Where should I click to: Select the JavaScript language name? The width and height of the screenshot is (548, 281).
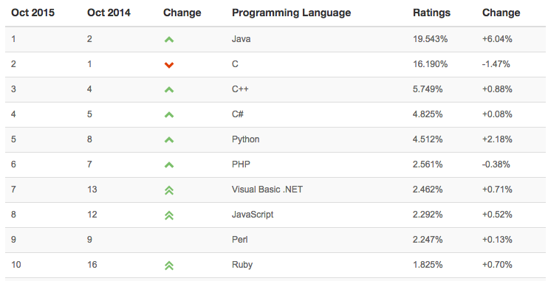[253, 215]
